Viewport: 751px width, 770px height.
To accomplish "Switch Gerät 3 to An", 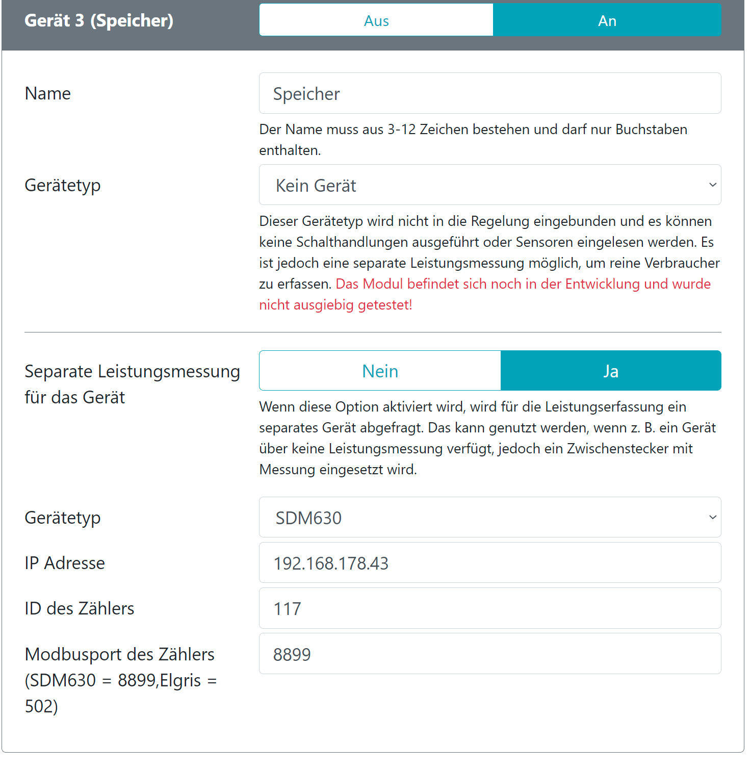I will click(x=607, y=20).
